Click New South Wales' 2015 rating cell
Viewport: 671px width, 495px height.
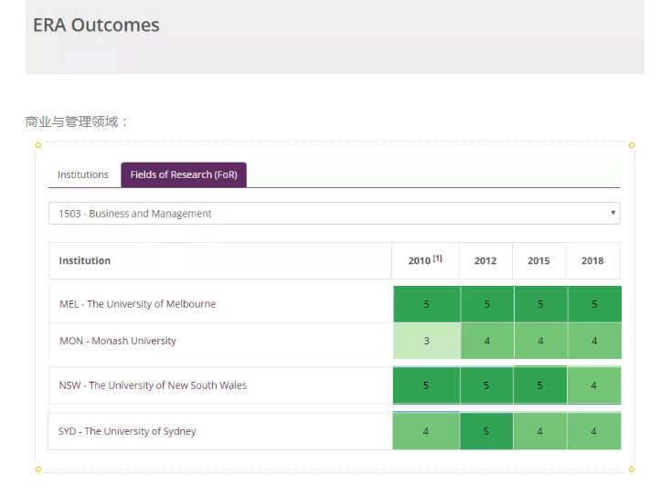click(540, 385)
